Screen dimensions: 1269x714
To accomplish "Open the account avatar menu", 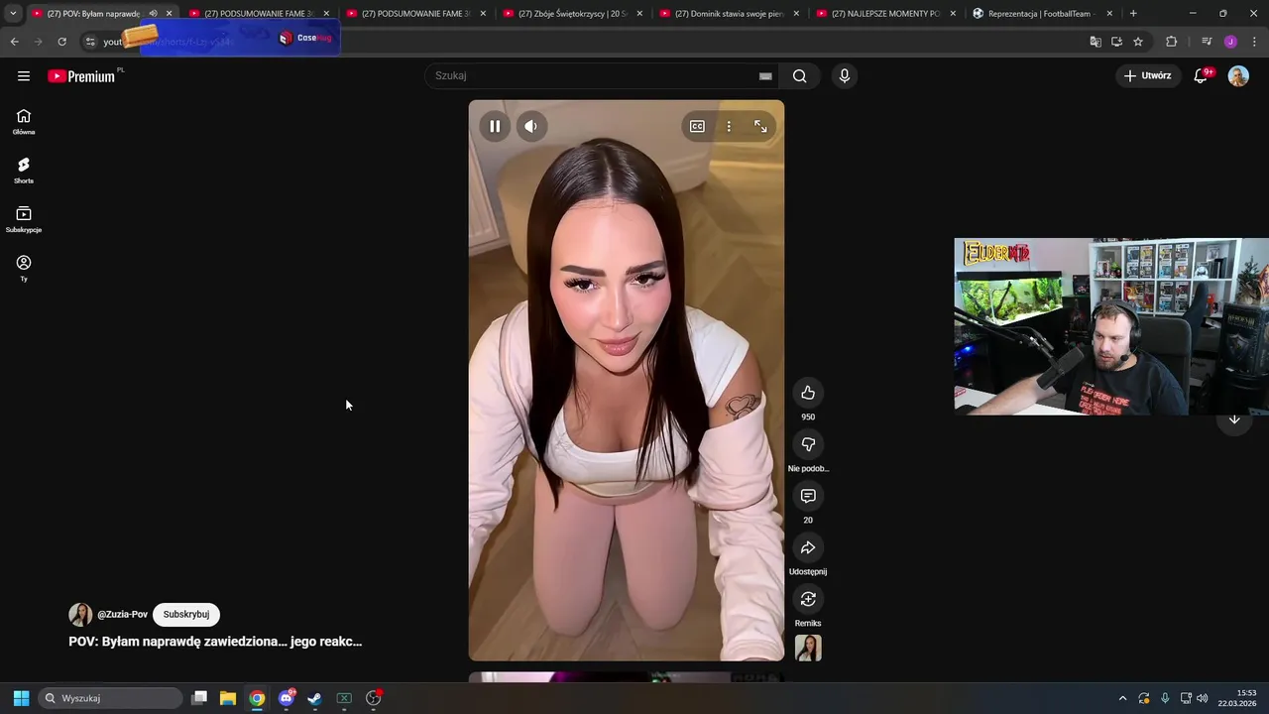I will pyautogui.click(x=1238, y=76).
